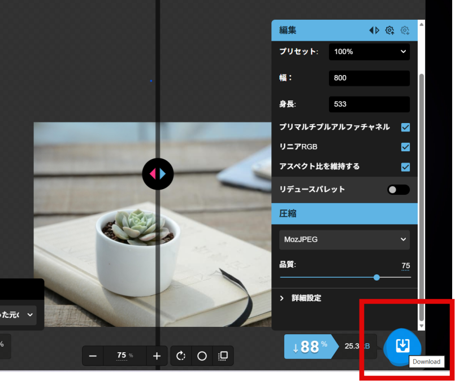Select the 編集 panel header
This screenshot has height=381, width=455.
(287, 30)
